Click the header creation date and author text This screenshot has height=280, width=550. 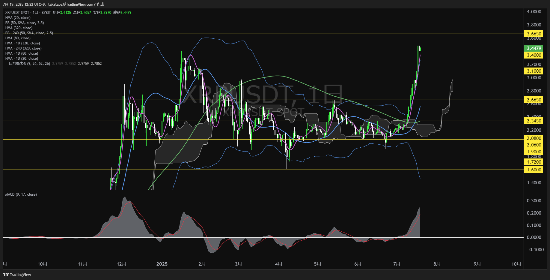click(53, 4)
